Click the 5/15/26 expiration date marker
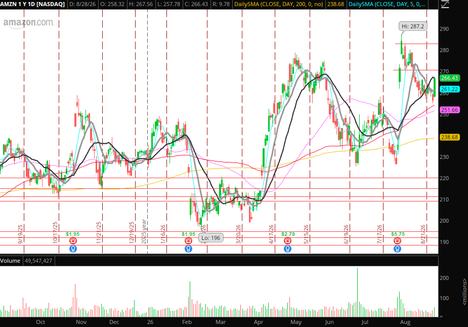Screen dimensions: 468x327 [306, 235]
